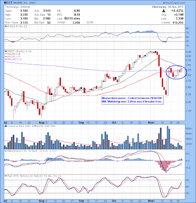
Task: Click the 1.75 price axis label
Action: point(189,111)
